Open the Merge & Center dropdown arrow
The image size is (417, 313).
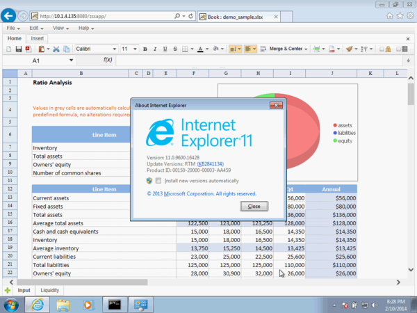pyautogui.click(x=306, y=49)
